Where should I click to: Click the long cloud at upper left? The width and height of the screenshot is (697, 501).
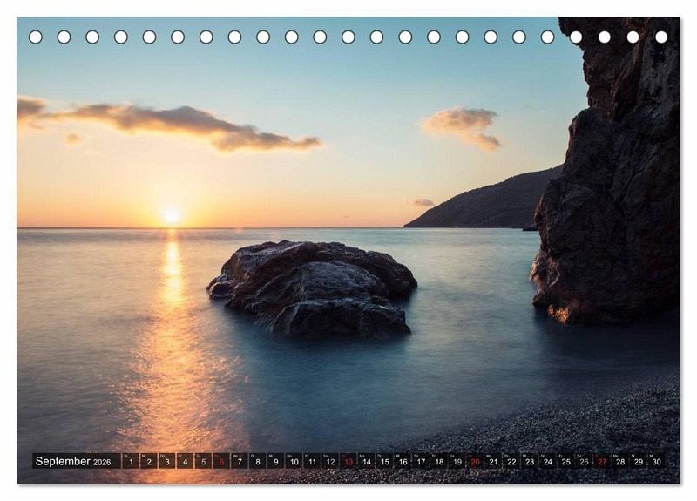tap(183, 125)
